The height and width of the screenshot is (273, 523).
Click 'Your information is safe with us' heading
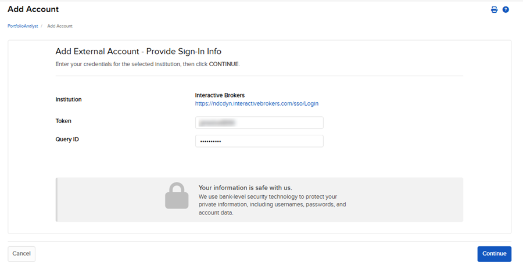[245, 188]
